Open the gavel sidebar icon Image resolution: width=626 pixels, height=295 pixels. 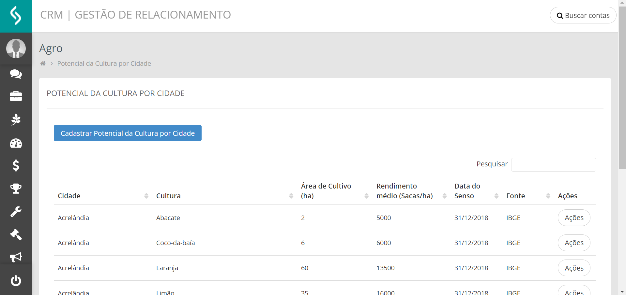tap(16, 234)
